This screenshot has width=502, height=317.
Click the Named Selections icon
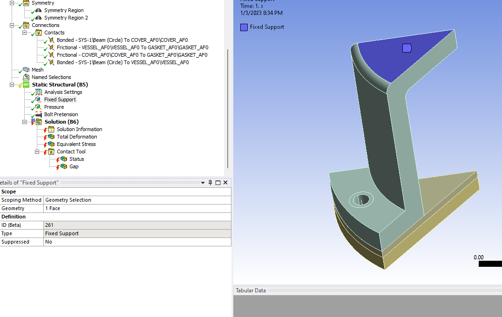[x=26, y=77]
